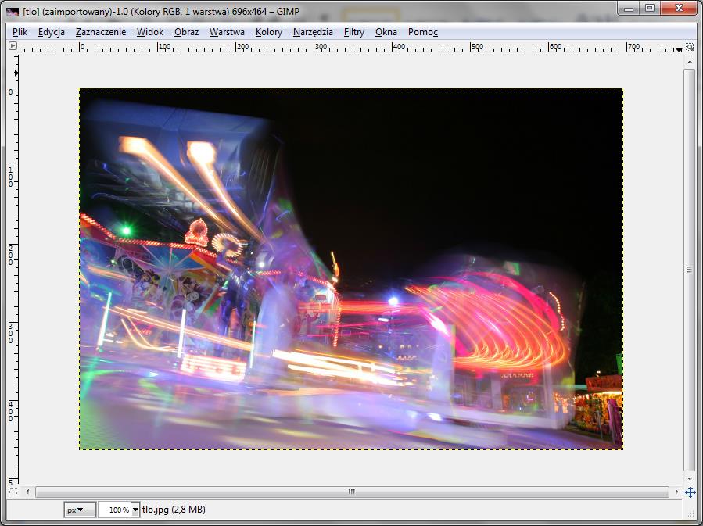
Task: Open the Pomoc menu
Action: pyautogui.click(x=423, y=32)
